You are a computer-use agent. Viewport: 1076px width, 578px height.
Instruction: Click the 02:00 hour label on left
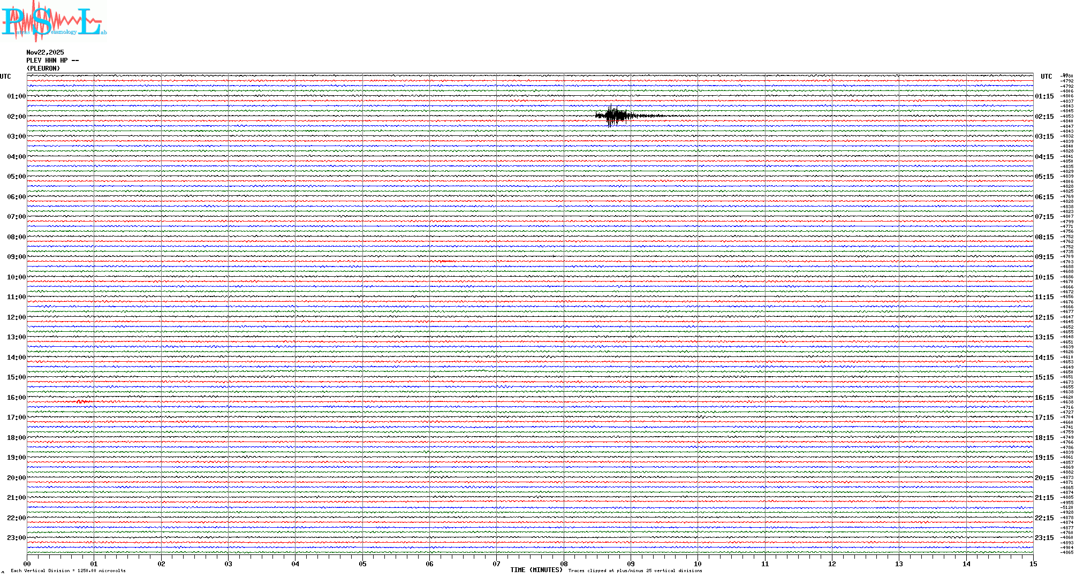pyautogui.click(x=16, y=117)
